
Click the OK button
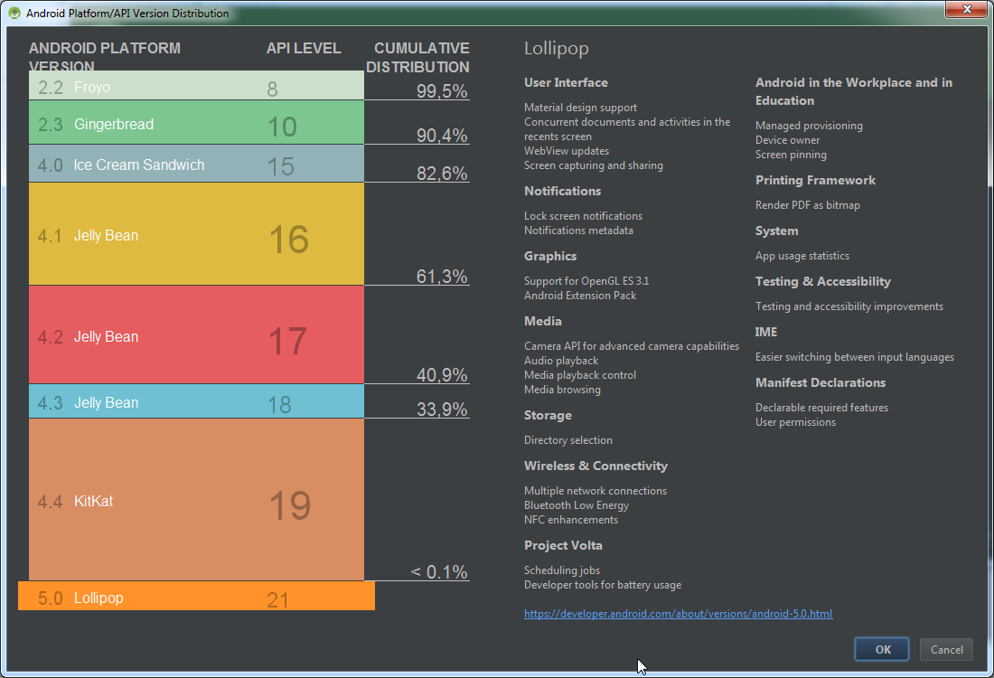pos(882,649)
